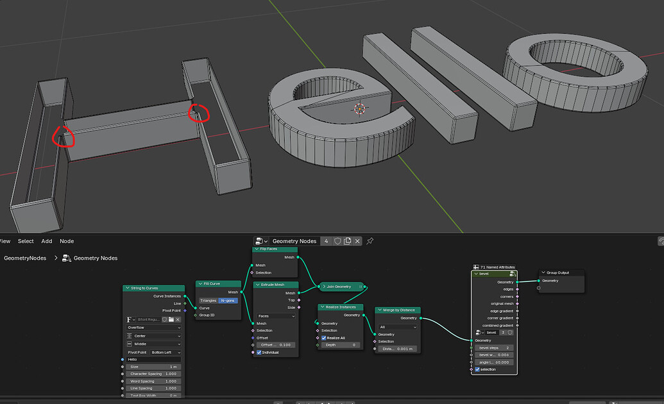Open the Overflow dropdown
Image resolution: width=664 pixels, height=404 pixels.
(x=154, y=328)
